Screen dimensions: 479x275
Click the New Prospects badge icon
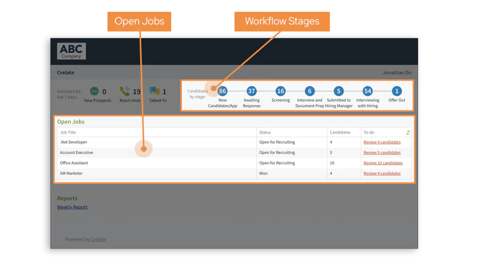(x=94, y=91)
